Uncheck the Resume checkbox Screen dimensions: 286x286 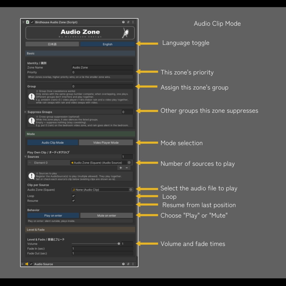coord(73,201)
